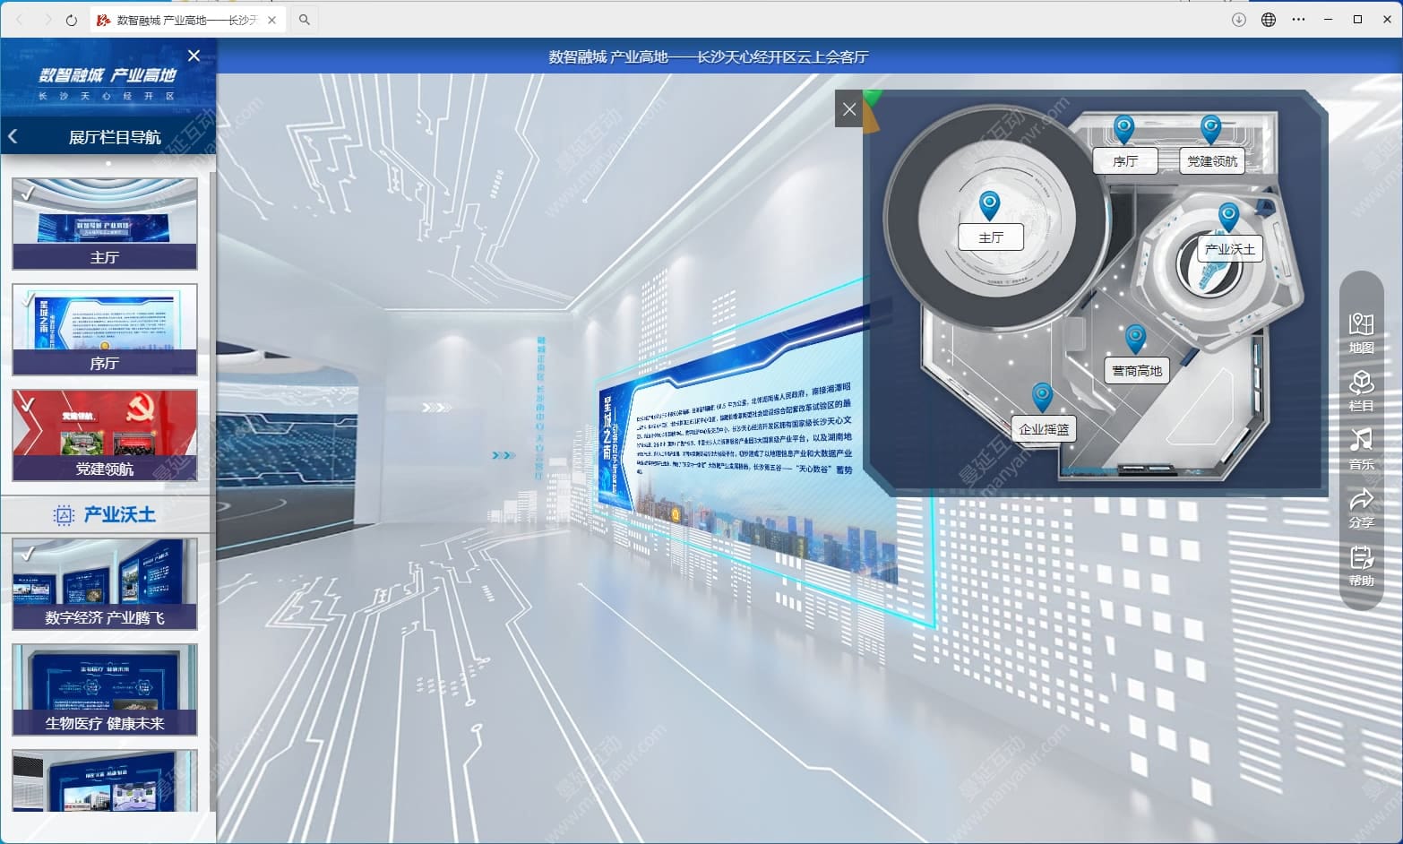This screenshot has height=844, width=1403.
Task: Collapse navigation with the back chevron
Action: pyautogui.click(x=13, y=136)
